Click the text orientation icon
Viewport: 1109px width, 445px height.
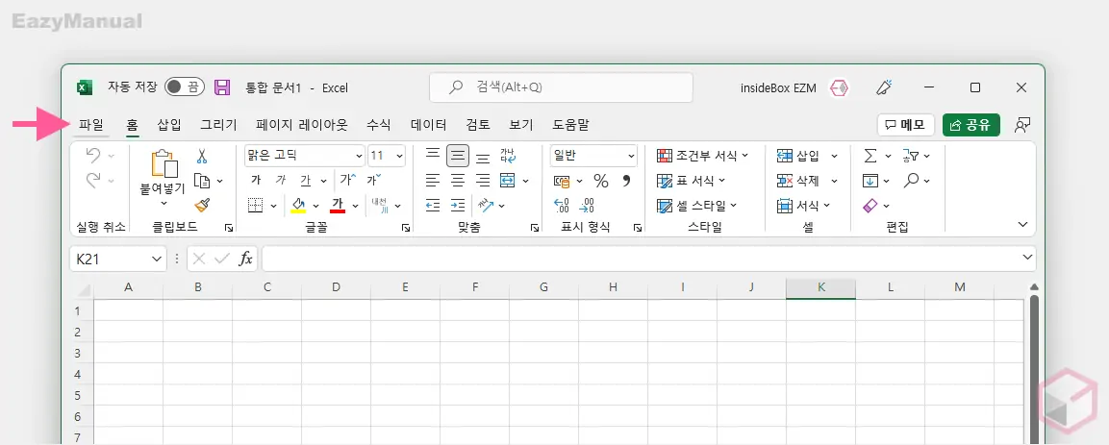click(x=485, y=205)
